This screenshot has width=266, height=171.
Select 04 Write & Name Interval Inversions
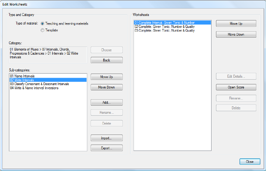pyautogui.click(x=48, y=88)
